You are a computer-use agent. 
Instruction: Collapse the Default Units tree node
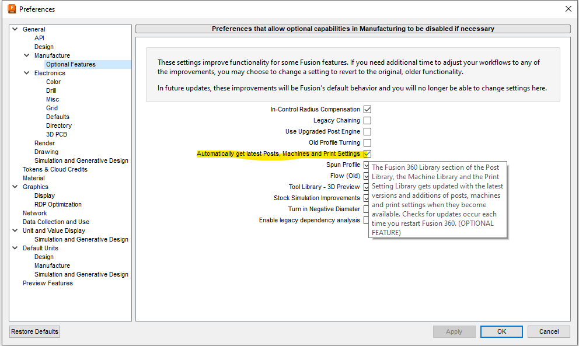[15, 248]
